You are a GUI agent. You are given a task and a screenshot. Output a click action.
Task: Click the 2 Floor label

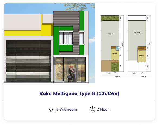[103, 109]
